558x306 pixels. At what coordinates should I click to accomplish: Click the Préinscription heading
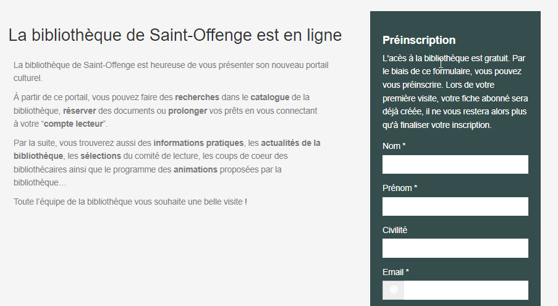click(419, 40)
